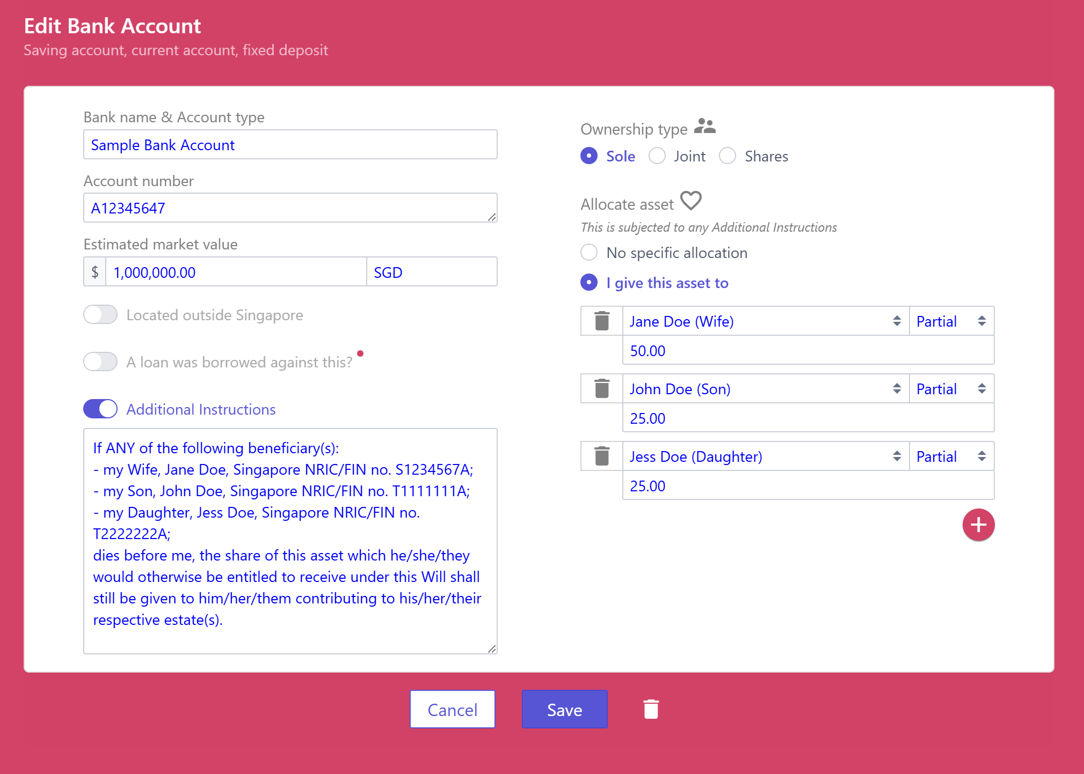Delete the Jane Doe (Wife) beneficiary row
The image size is (1084, 774).
(602, 321)
